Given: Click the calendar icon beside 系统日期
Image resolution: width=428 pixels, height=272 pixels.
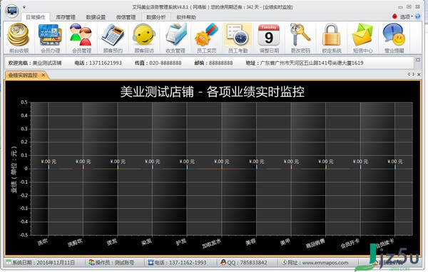Looking at the screenshot, I should pyautogui.click(x=8, y=262).
